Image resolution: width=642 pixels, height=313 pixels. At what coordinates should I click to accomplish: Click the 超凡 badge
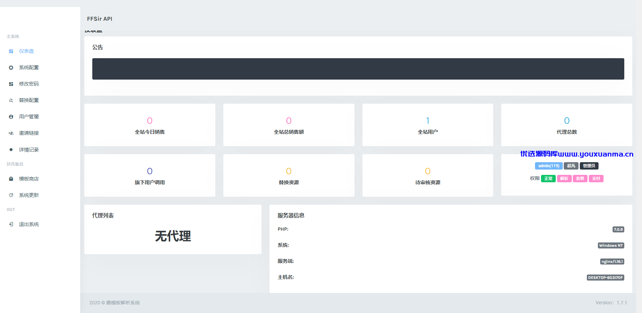[x=571, y=166]
